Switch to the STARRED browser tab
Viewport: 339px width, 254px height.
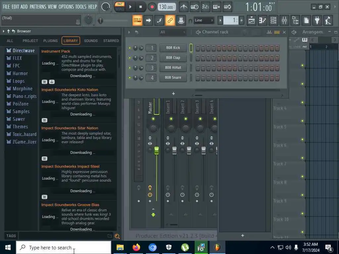[111, 41]
